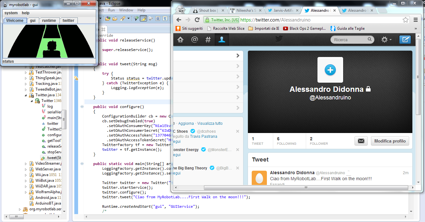Image resolution: width=425 pixels, height=222 pixels.
Task: Expand the VideoStreamer.java tree node
Action: click(26, 163)
